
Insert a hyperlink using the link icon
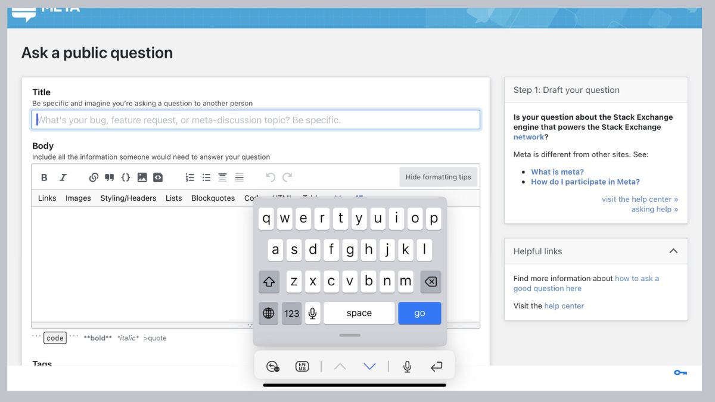coord(94,177)
